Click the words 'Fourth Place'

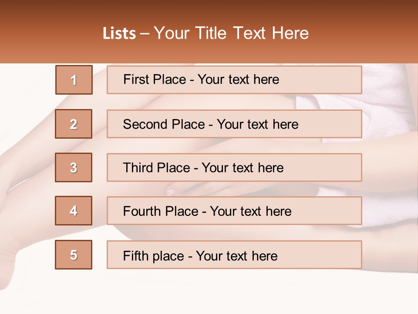[161, 211]
